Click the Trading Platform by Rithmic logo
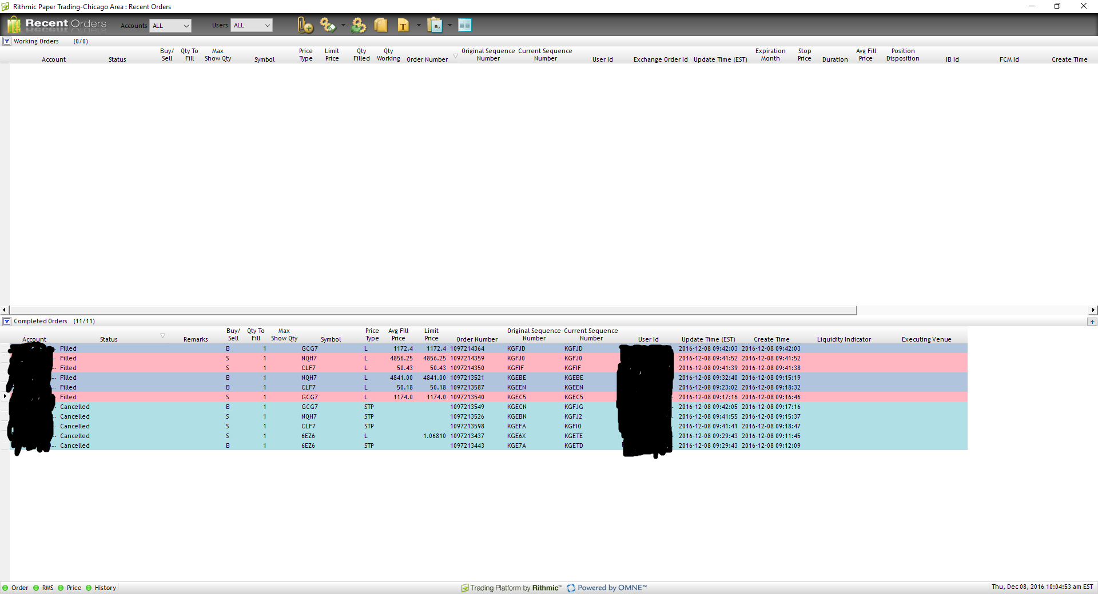 pyautogui.click(x=511, y=588)
